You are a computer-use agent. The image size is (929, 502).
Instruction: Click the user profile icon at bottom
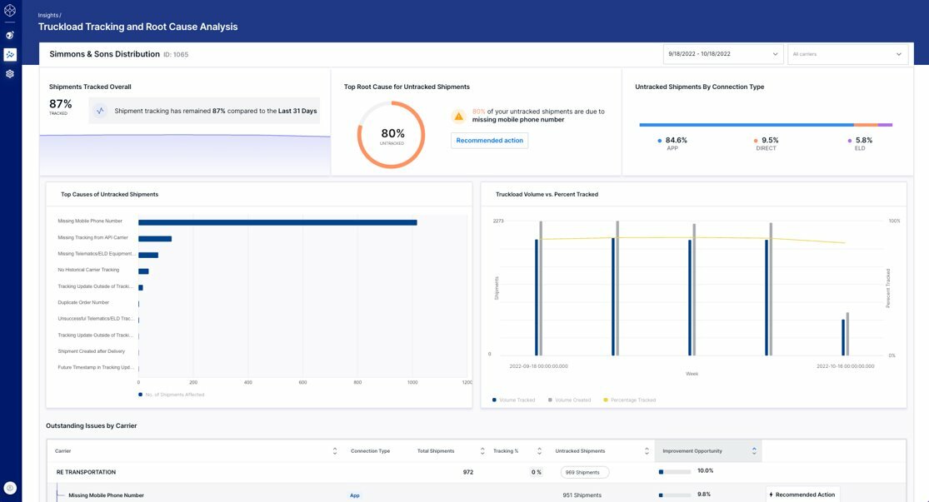pyautogui.click(x=10, y=488)
